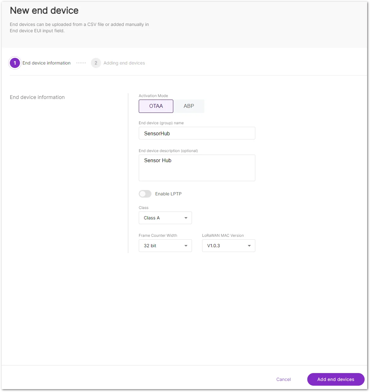Screen dimensions: 370x392
Task: Click the Cancel link
Action: 284,379
